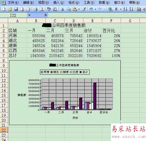The height and width of the screenshot is (141, 146).
Task: Click cell with value 555094
Action: coord(36,36)
